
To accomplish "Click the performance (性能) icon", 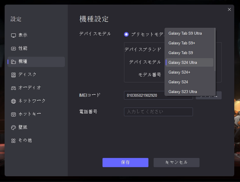I will pyautogui.click(x=13, y=49).
